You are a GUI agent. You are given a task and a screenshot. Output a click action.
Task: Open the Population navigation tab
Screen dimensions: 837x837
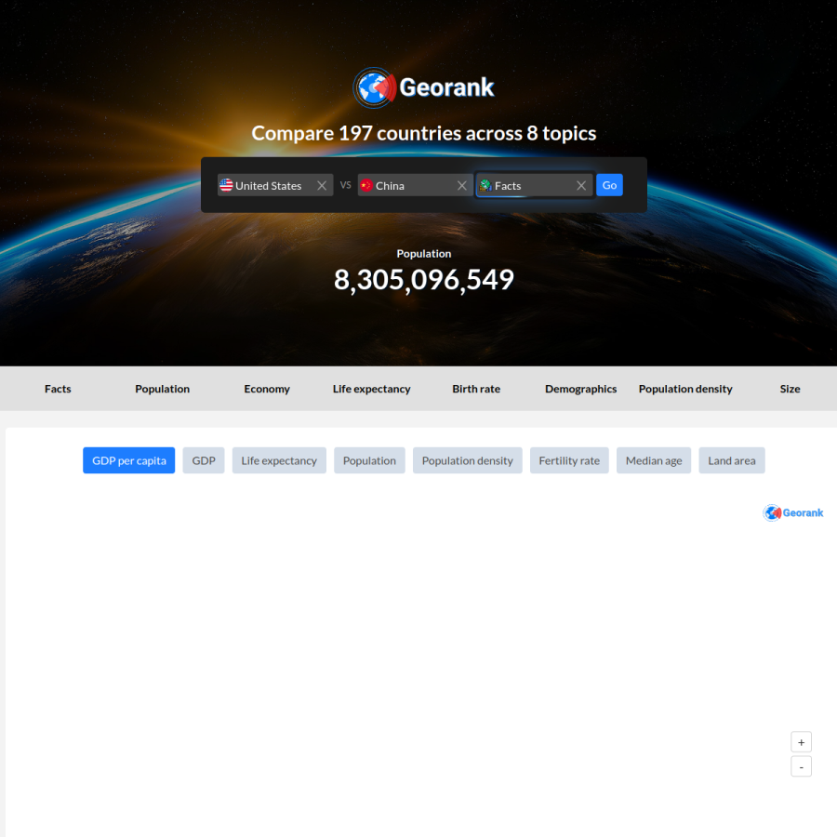pos(162,389)
